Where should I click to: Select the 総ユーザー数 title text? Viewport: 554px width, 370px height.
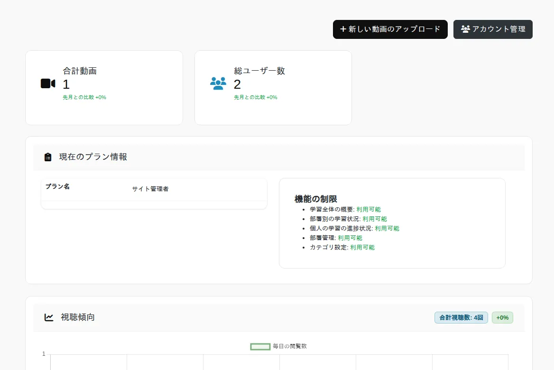259,71
